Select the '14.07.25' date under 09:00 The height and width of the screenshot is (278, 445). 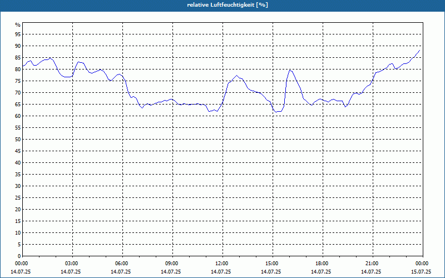[x=171, y=272]
